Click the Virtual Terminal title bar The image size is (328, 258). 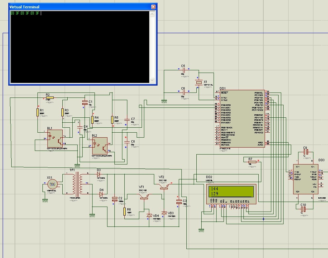coord(80,7)
